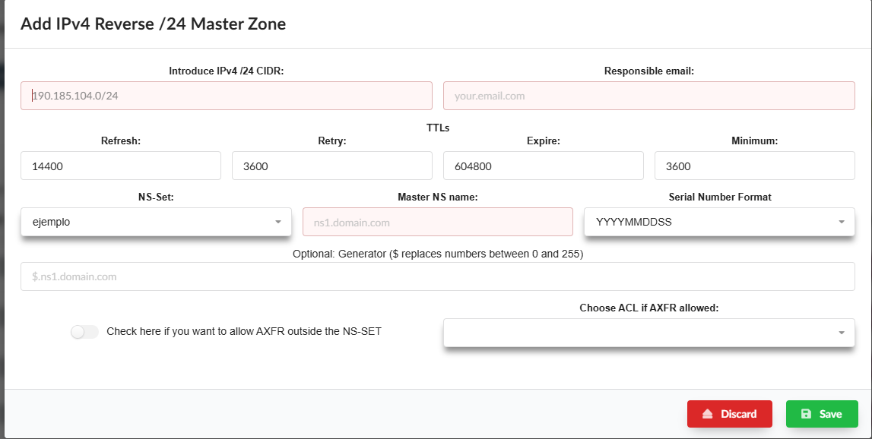This screenshot has height=439, width=872.
Task: Click the NS-Set dropdown arrow
Action: pyautogui.click(x=277, y=223)
